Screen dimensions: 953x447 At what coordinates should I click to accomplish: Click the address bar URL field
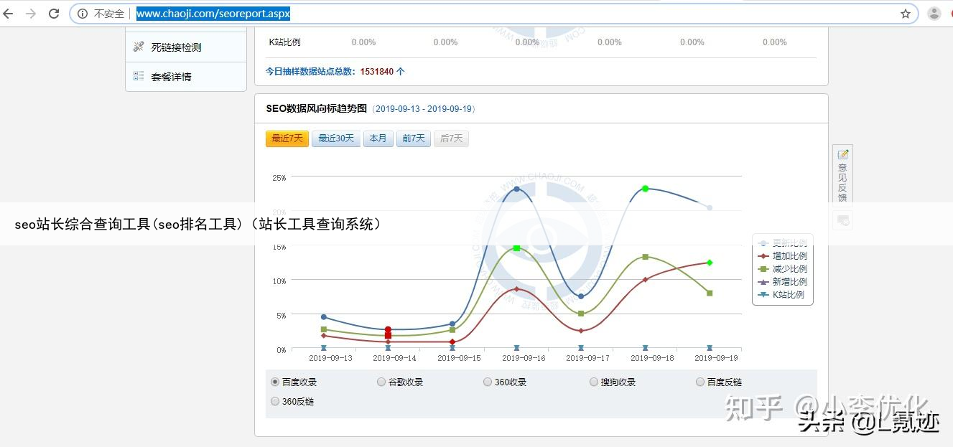coord(503,14)
